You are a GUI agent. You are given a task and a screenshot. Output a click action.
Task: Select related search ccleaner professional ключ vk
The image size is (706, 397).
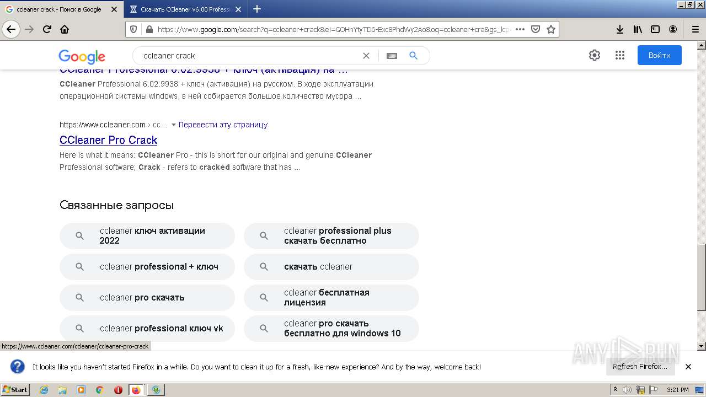click(147, 329)
